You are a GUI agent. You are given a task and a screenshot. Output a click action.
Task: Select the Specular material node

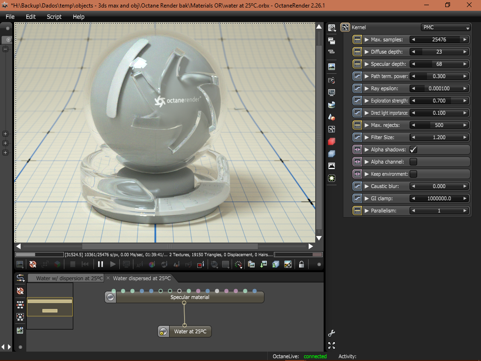[184, 297]
